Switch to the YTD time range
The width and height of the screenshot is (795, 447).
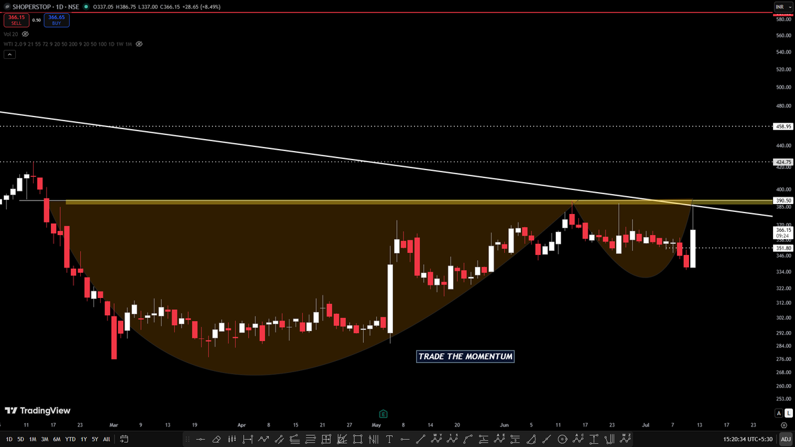click(70, 438)
